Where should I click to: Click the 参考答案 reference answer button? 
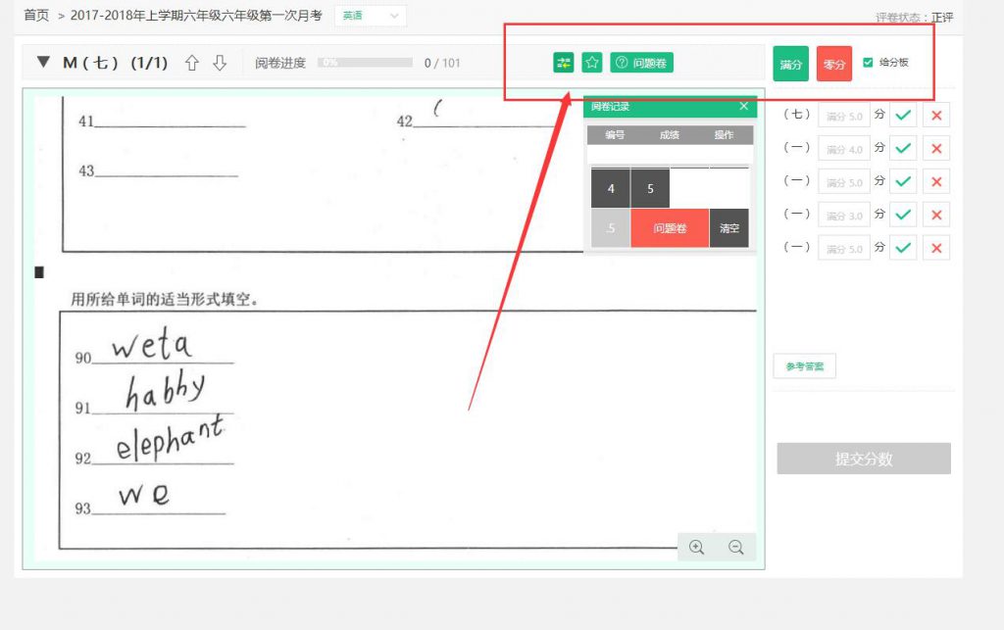coord(804,366)
